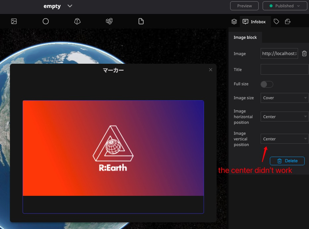This screenshot has width=309, height=229.
Task: Select the file/document tool in the toolbar
Action: 141,21
